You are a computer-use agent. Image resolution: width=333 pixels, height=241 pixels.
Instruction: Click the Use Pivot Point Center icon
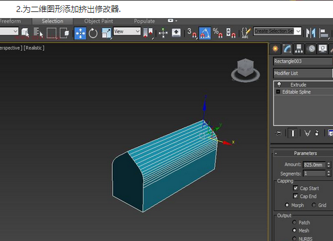point(148,33)
